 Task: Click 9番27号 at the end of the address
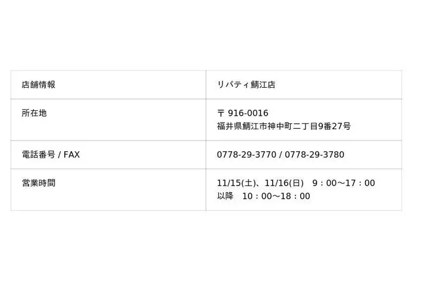(x=335, y=126)
